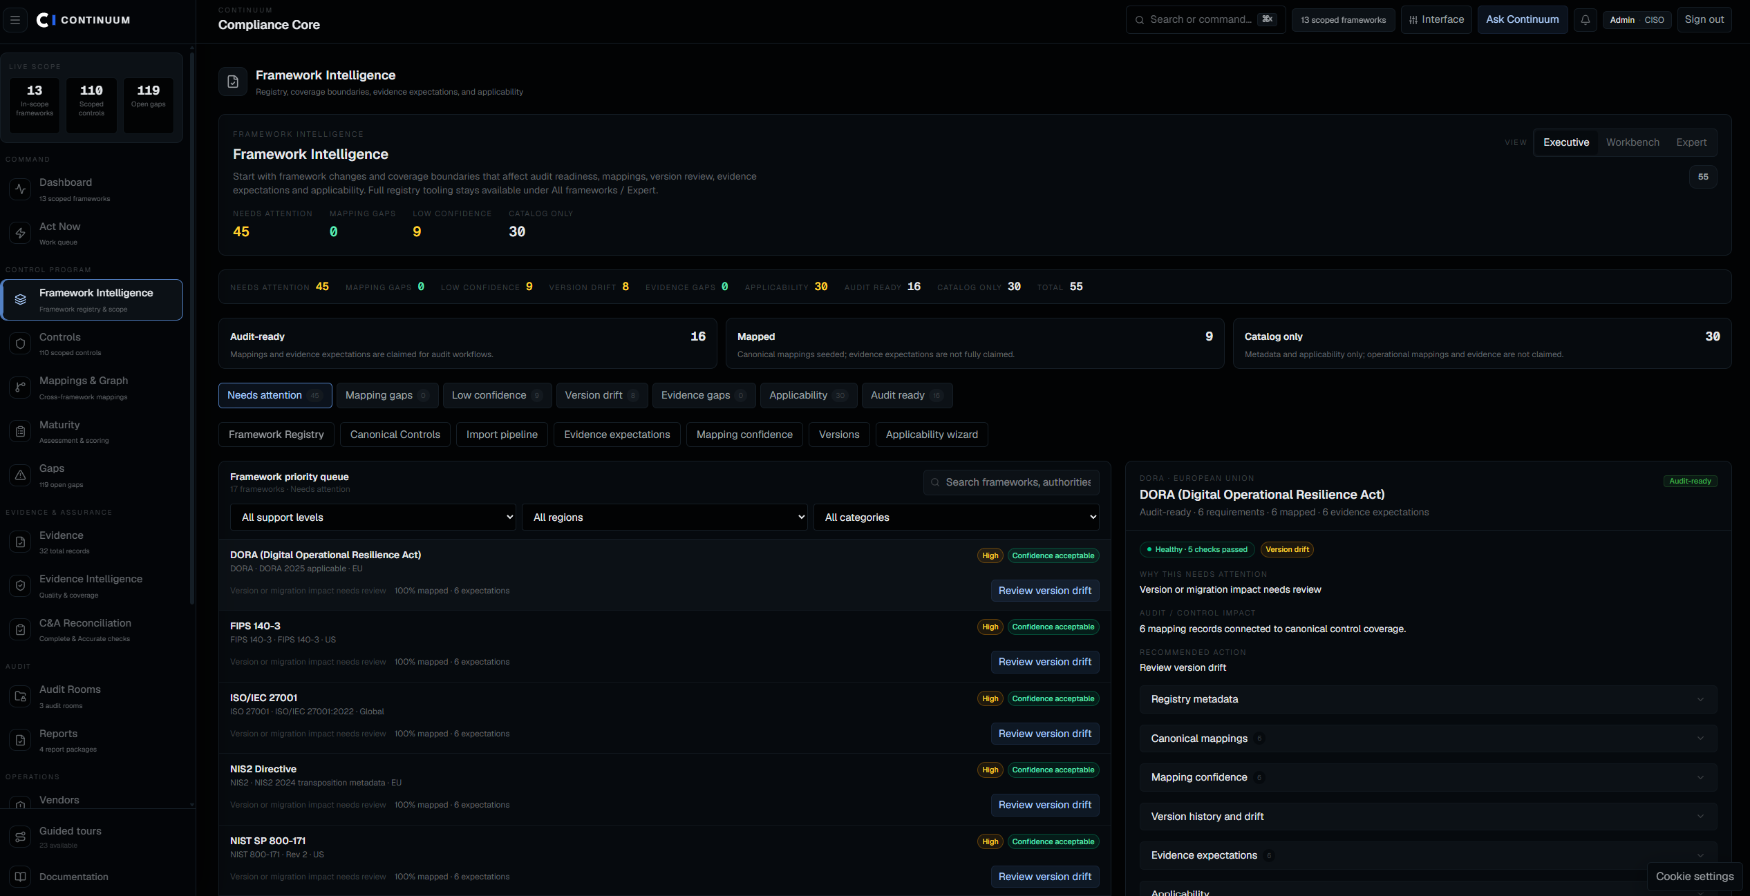Switch view to Workbench

[x=1633, y=142]
